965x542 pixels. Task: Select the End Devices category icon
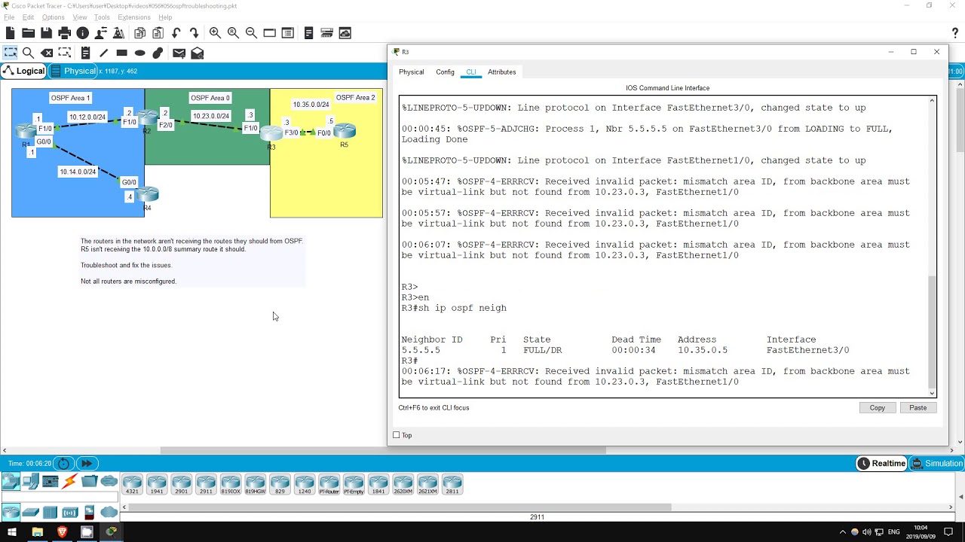31,482
